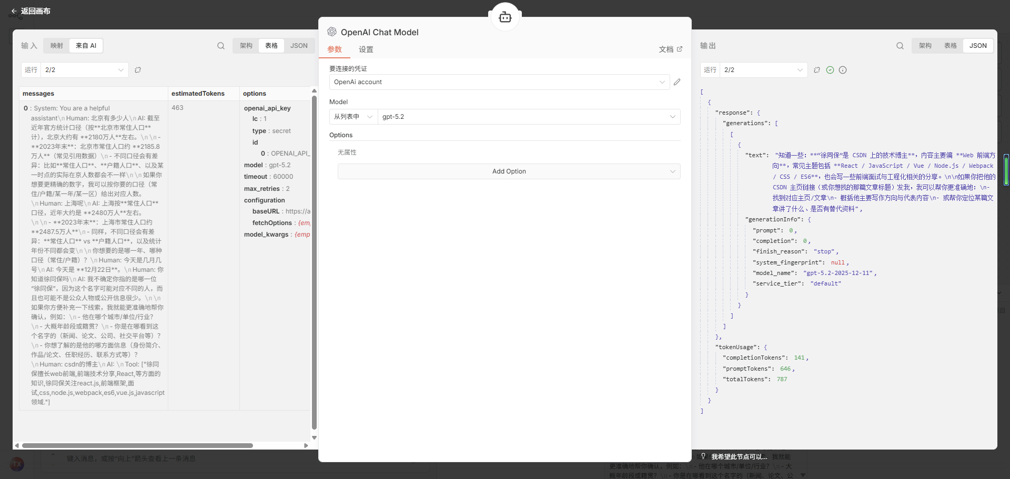1010x479 pixels.
Task: Switch output view to JSON
Action: tap(978, 46)
